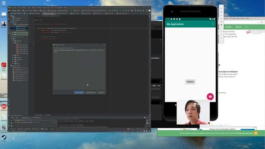The height and width of the screenshot is (149, 265).
Task: Click Cancel in the Usages Detected dialog
Action: [x=101, y=92]
